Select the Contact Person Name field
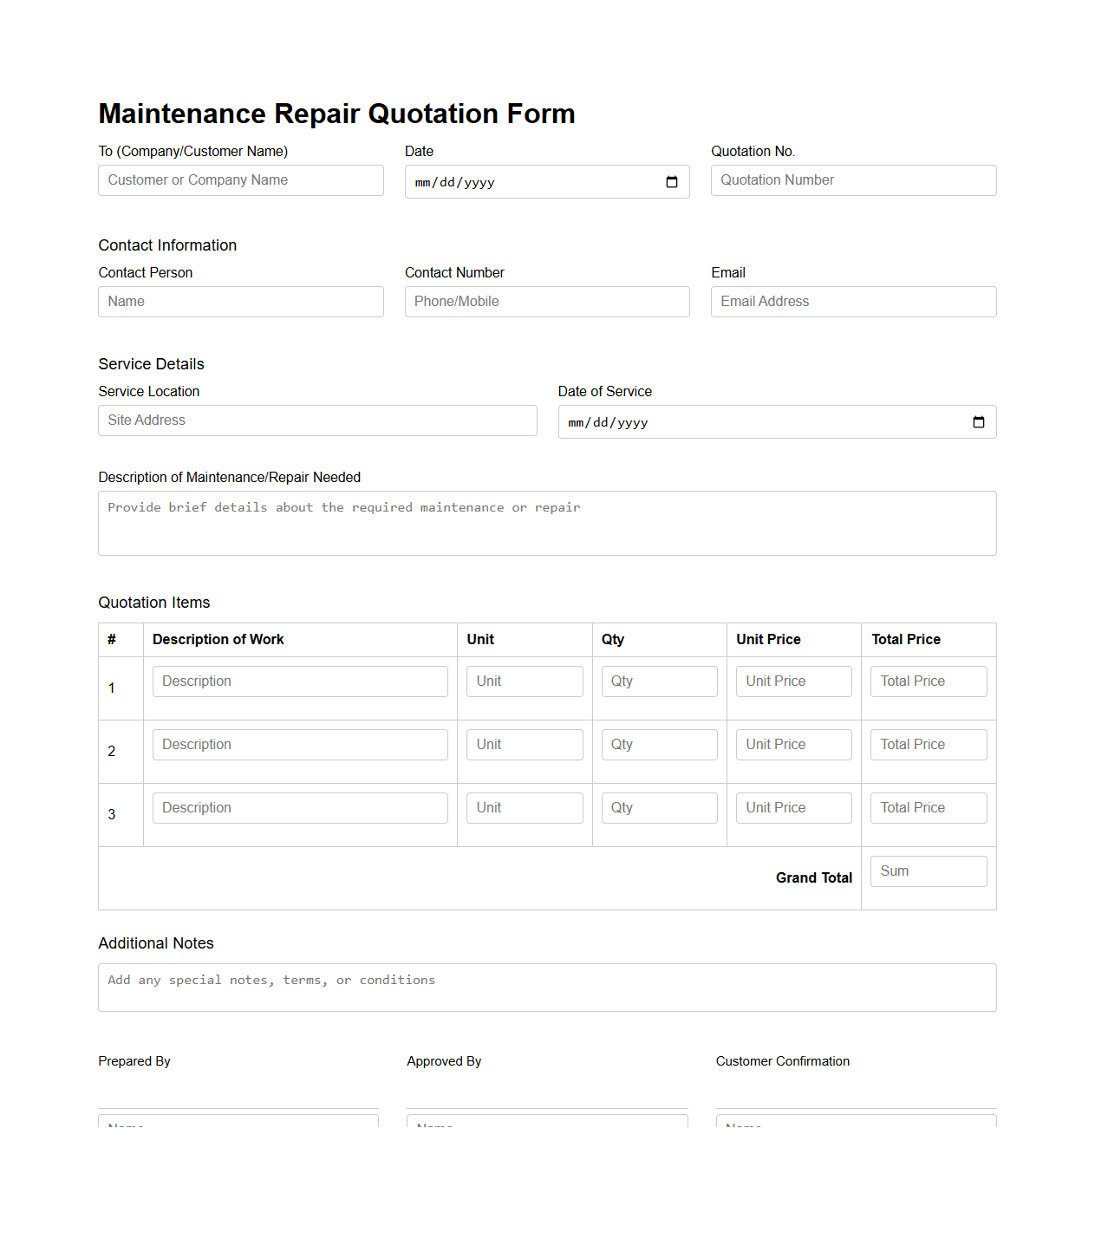This screenshot has height=1239, width=1095. pyautogui.click(x=240, y=301)
